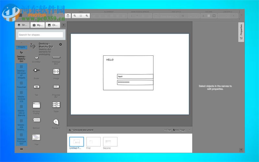Click the pin icon next to sidebar tabs
This screenshot has height=162, width=259.
coord(63,25)
